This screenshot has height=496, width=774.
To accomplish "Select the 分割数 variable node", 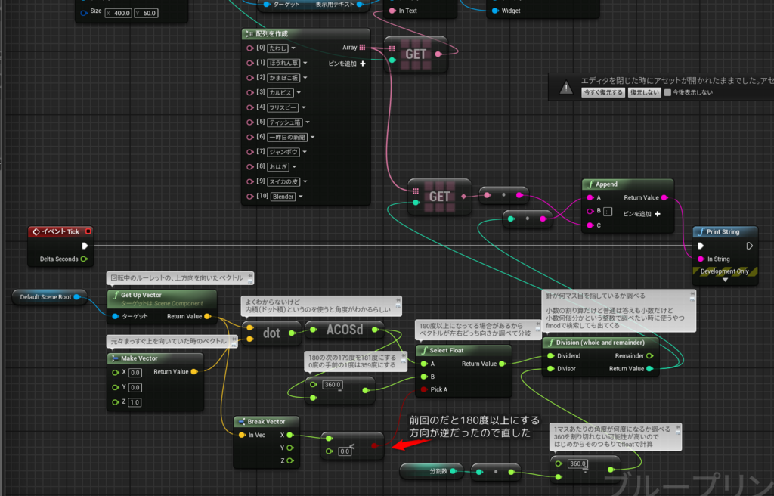I will click(432, 471).
